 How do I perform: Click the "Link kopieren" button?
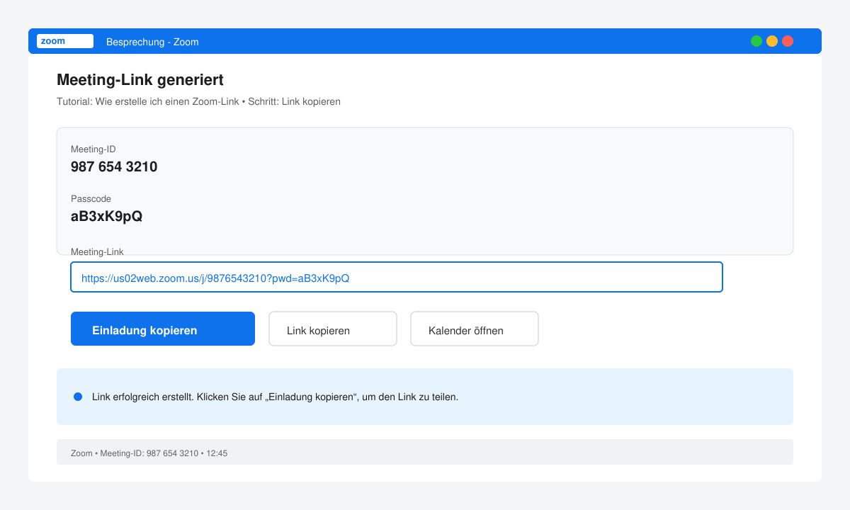click(333, 329)
